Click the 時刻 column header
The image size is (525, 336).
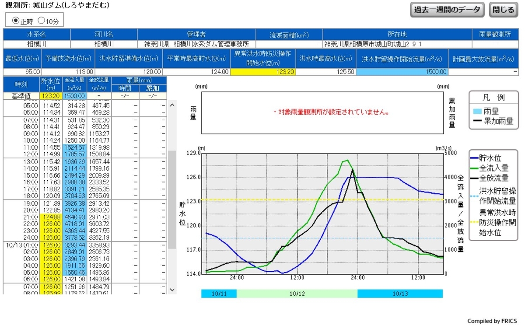pyautogui.click(x=21, y=84)
